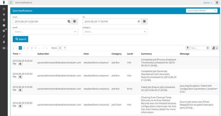Click the Search button

[20, 39]
